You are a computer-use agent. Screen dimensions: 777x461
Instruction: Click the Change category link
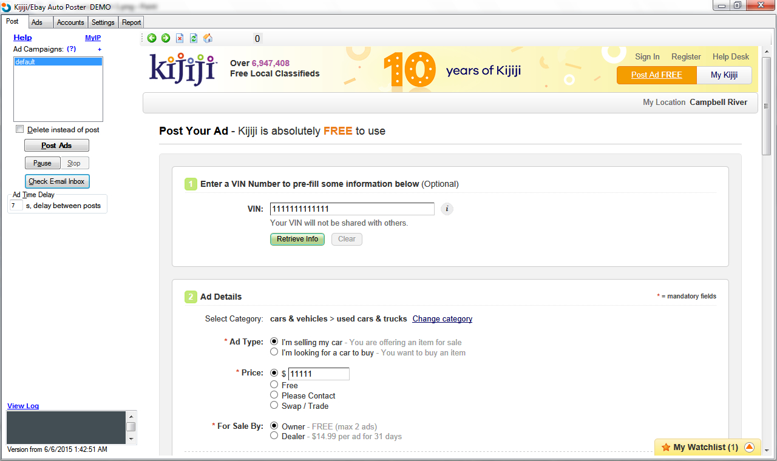443,318
